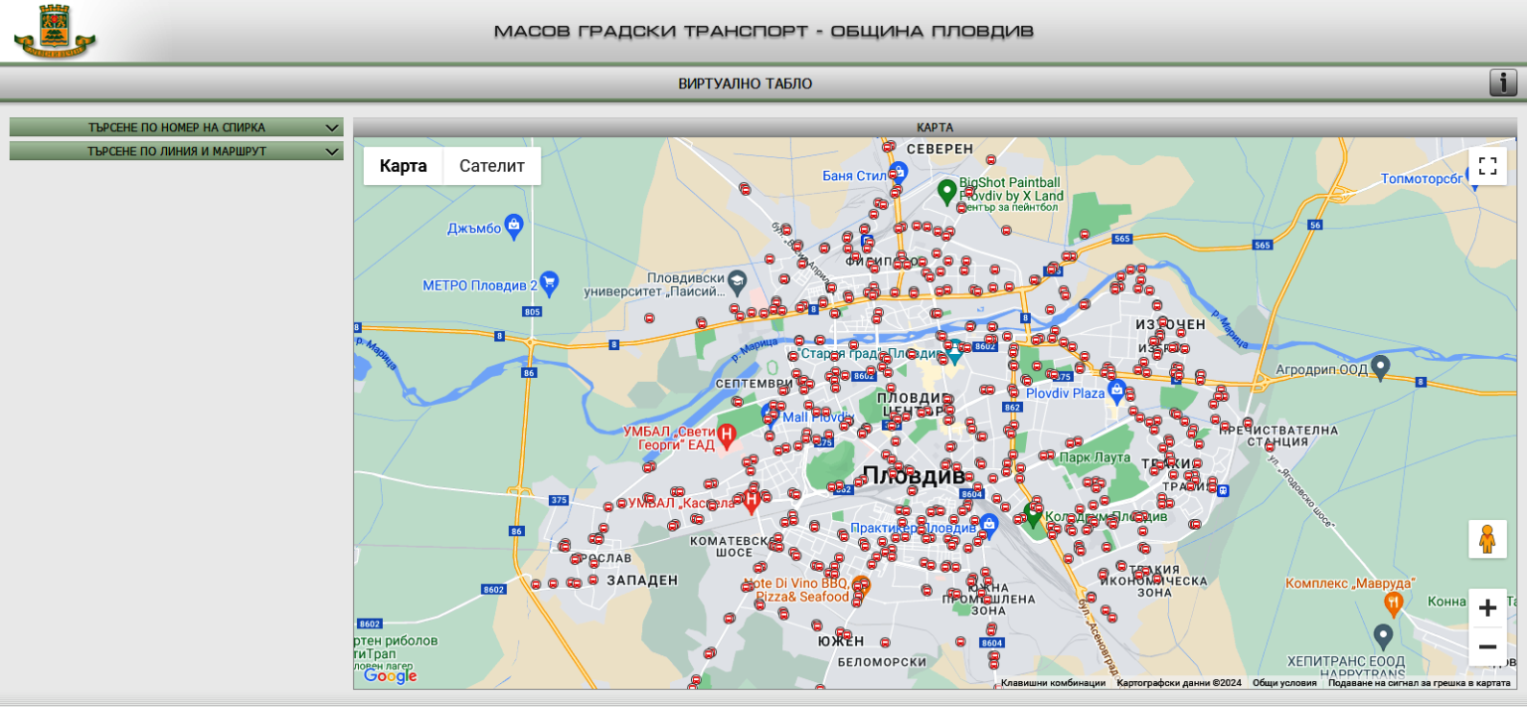
Task: Click the Google logo on the map
Action: [x=390, y=676]
